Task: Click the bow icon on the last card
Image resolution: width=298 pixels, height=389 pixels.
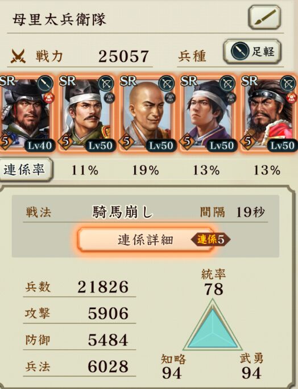Action: point(288,84)
